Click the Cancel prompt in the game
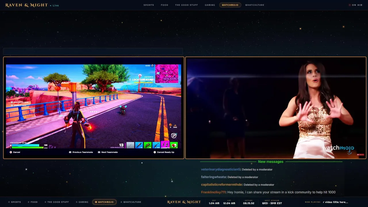 pyautogui.click(x=15, y=152)
